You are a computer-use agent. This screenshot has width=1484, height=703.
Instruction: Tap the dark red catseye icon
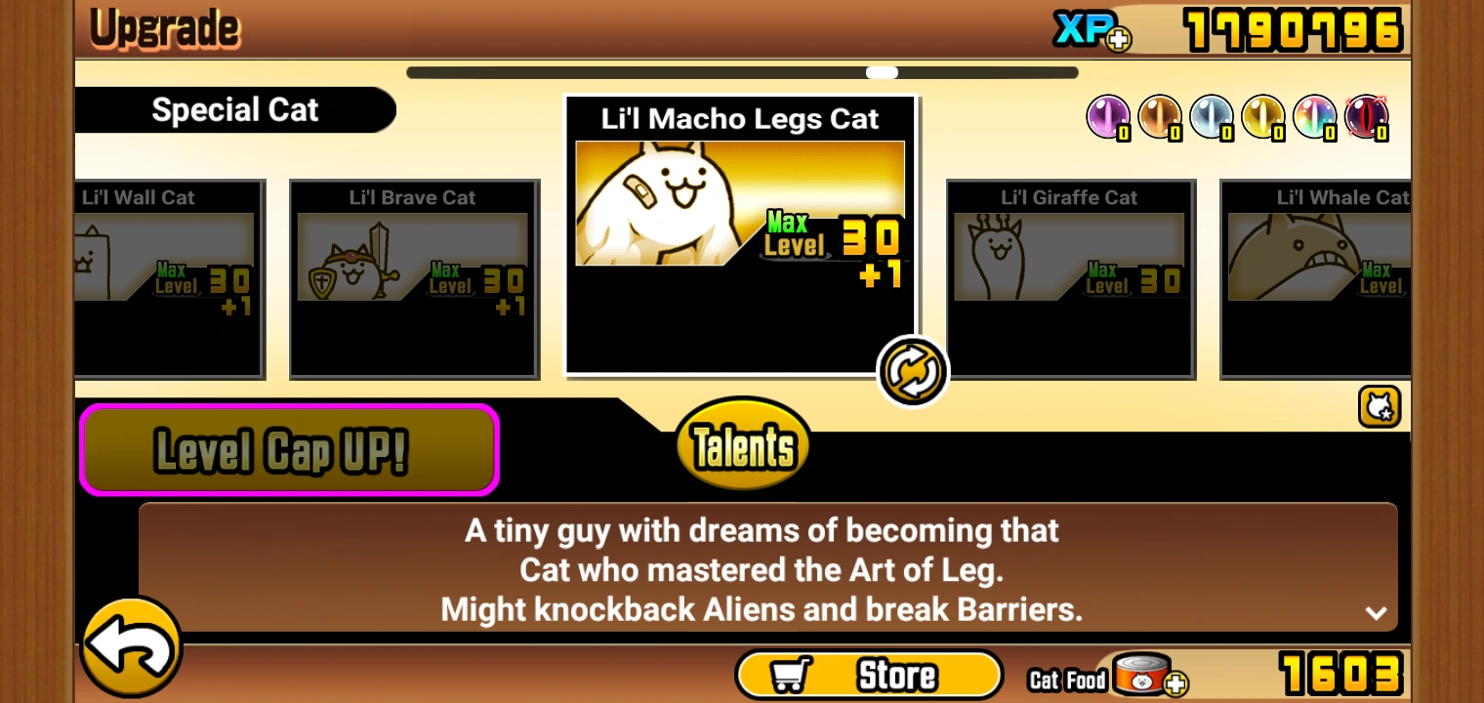pos(1367,118)
